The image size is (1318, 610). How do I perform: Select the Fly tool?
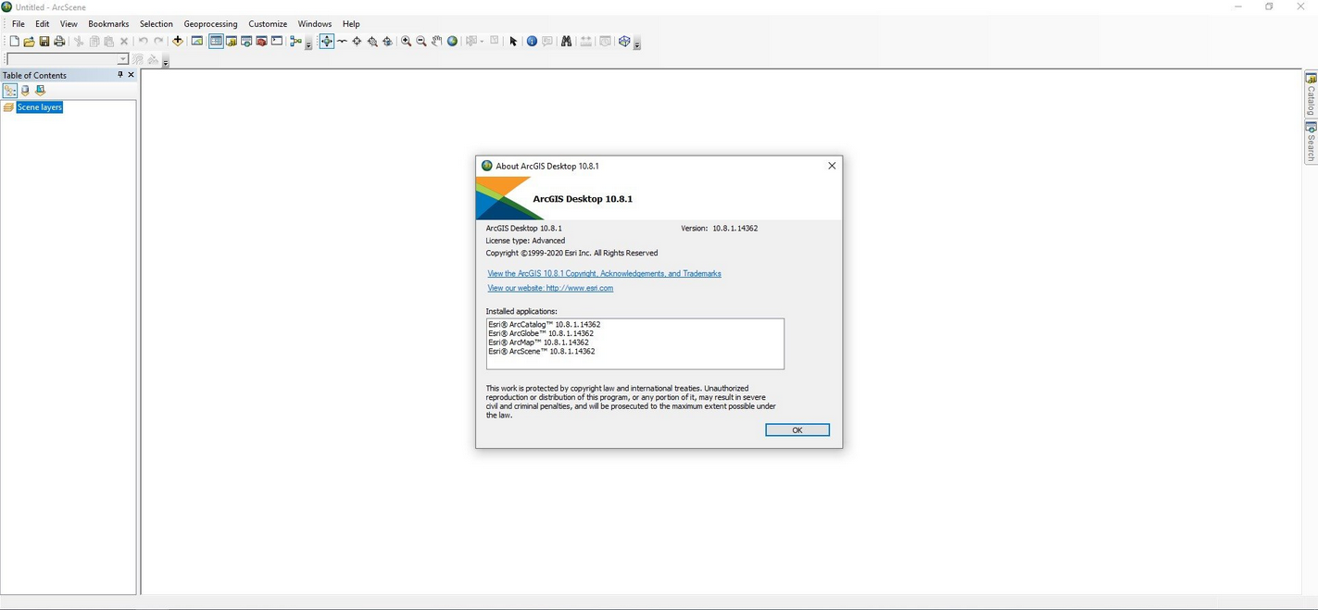pyautogui.click(x=342, y=42)
